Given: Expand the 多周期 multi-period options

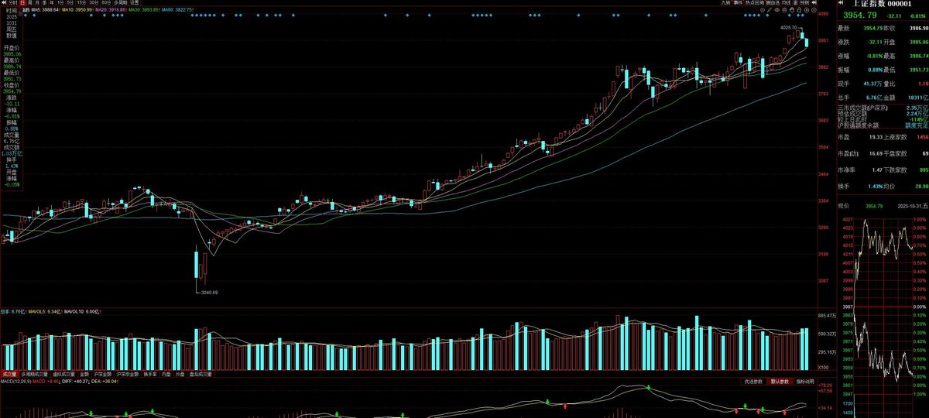Looking at the screenshot, I should point(120,3).
